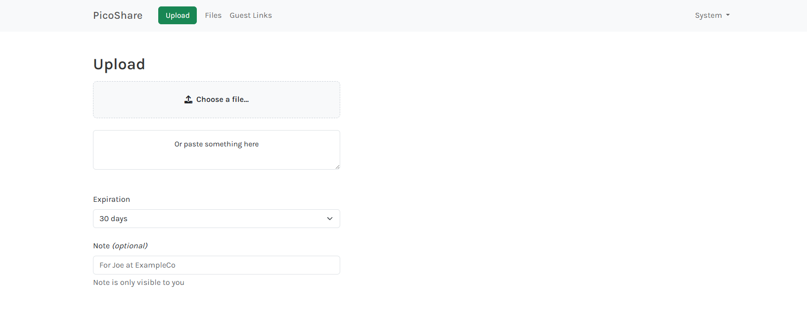807x322 pixels.
Task: Click the Note (optional) label
Action: 120,246
